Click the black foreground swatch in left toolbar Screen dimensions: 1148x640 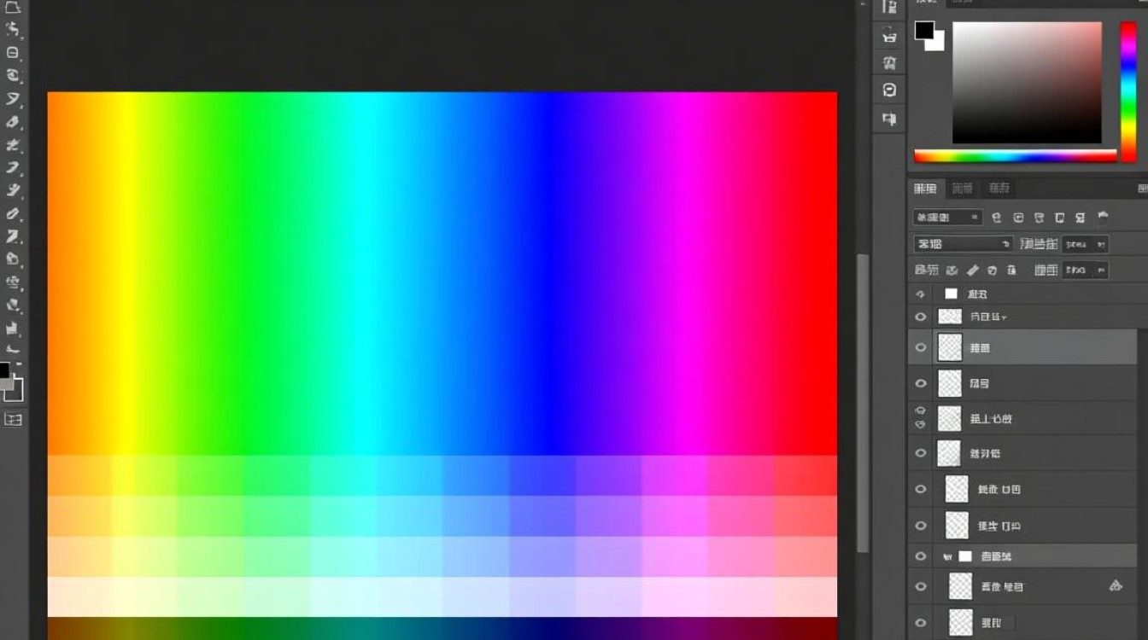4,370
